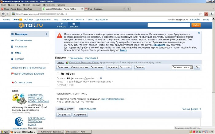Click the orange Найти search button
The height and width of the screenshot is (134, 215).
[196, 25]
